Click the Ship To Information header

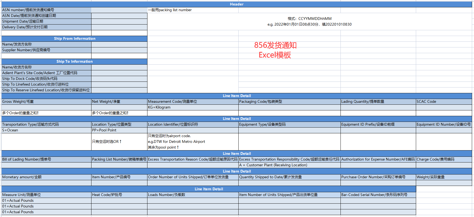click(x=74, y=61)
